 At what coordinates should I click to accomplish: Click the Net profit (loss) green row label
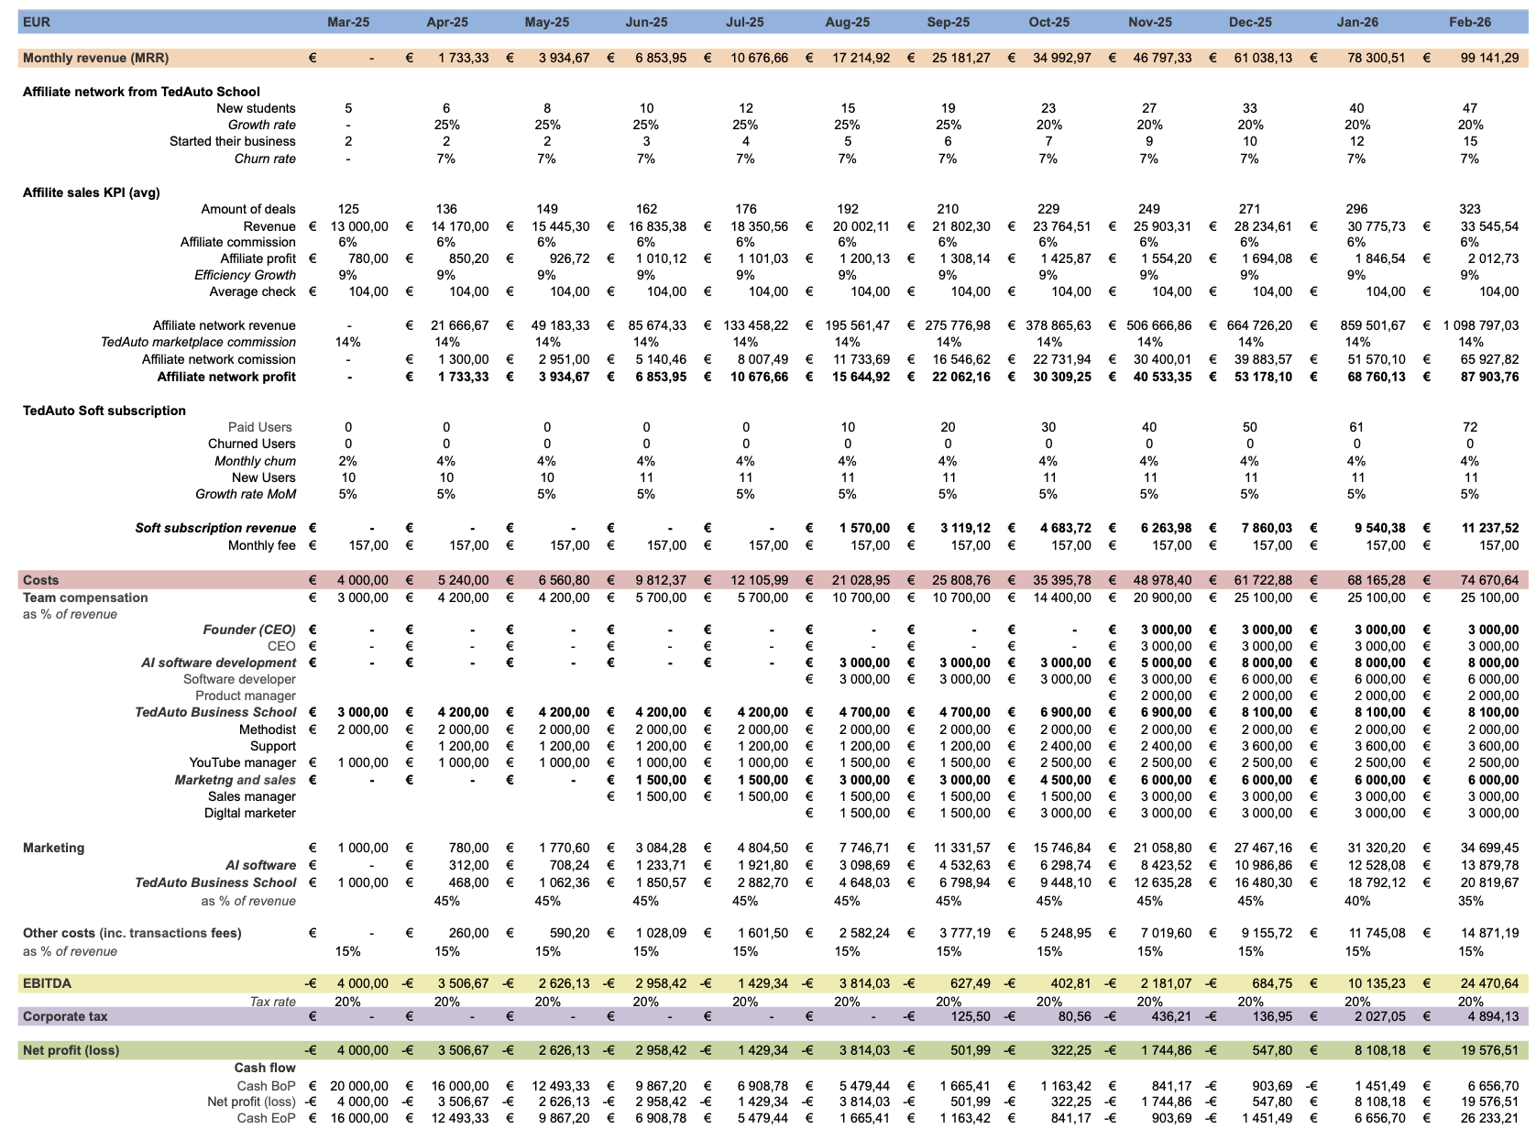[71, 1050]
